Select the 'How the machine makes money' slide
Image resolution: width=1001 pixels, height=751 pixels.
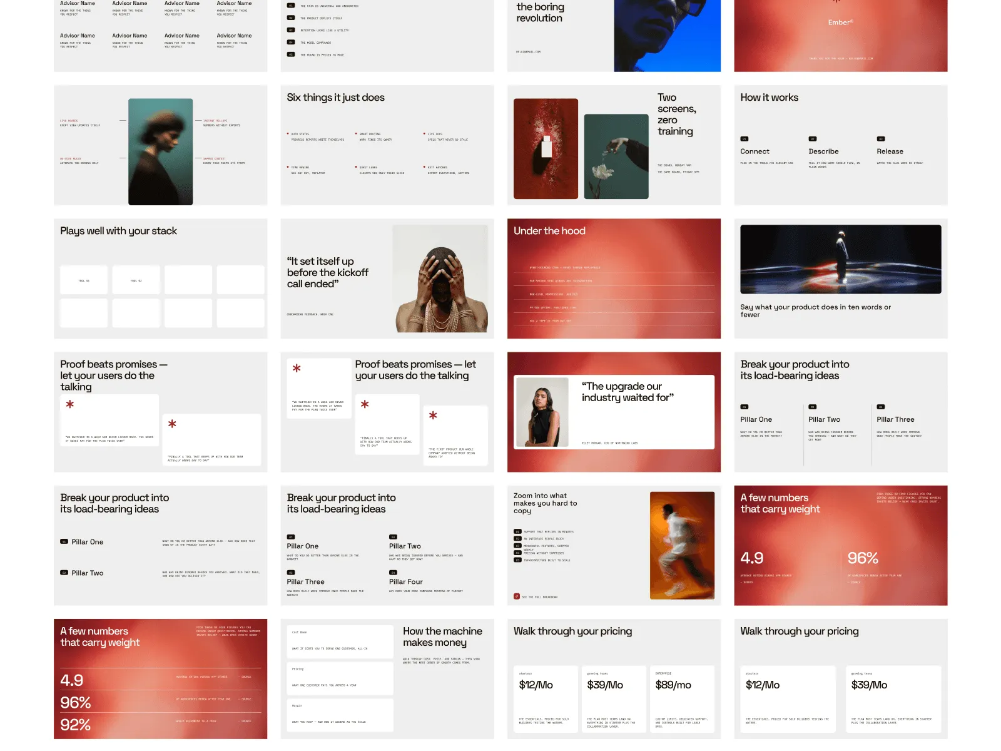(x=387, y=679)
